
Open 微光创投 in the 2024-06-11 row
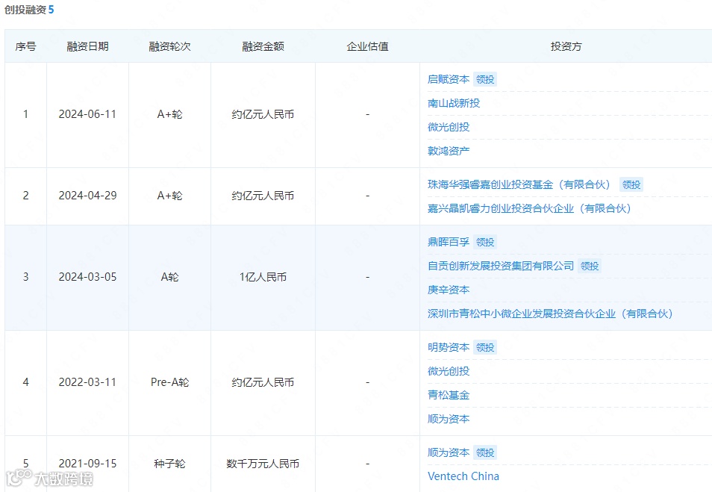point(449,127)
